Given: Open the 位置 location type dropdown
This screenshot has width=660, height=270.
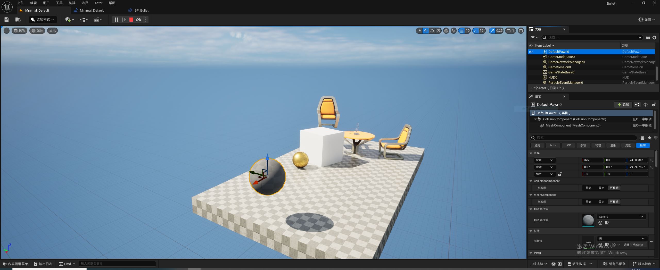Looking at the screenshot, I should point(544,160).
